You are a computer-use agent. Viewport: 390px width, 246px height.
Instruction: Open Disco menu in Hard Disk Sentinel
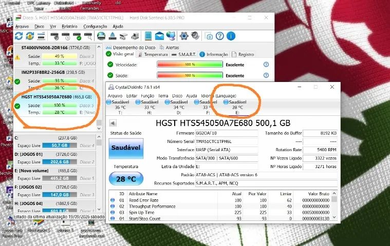[39, 26]
